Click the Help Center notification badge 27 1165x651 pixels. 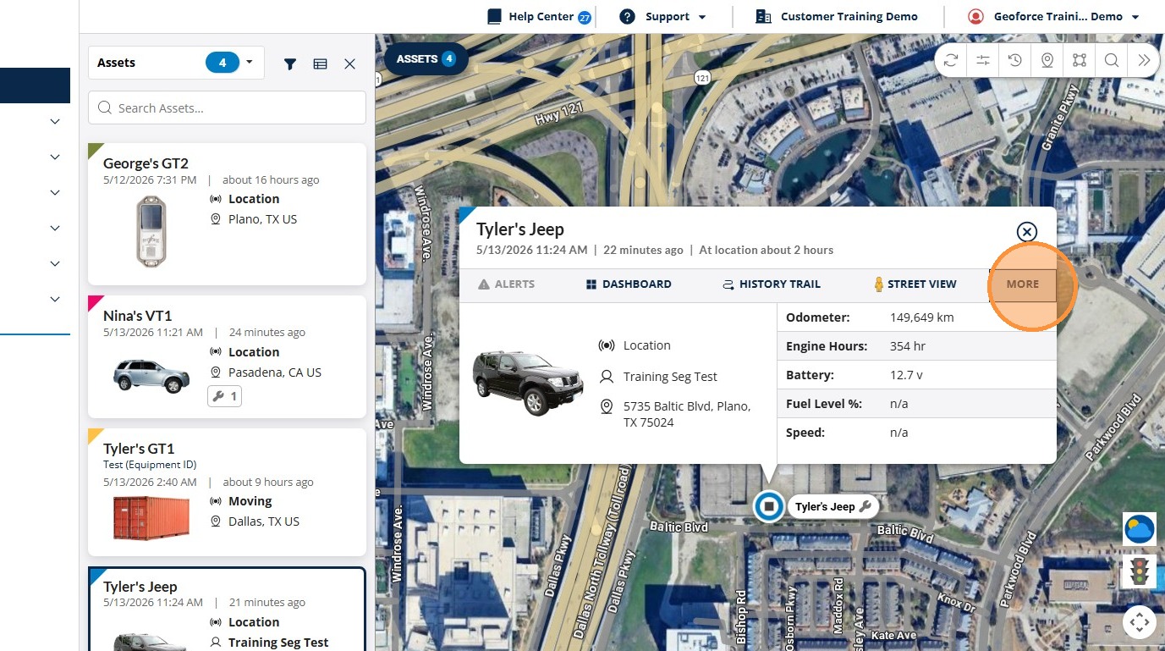click(584, 17)
